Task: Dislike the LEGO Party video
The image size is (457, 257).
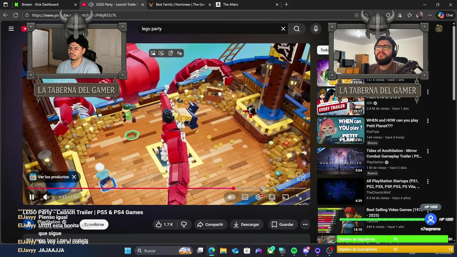Action: [184, 225]
